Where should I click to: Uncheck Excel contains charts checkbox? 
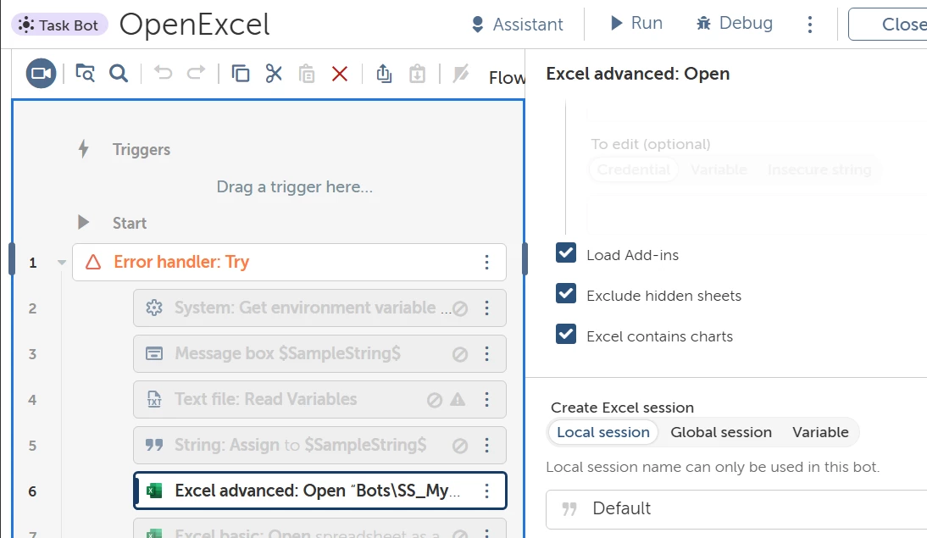(x=566, y=335)
